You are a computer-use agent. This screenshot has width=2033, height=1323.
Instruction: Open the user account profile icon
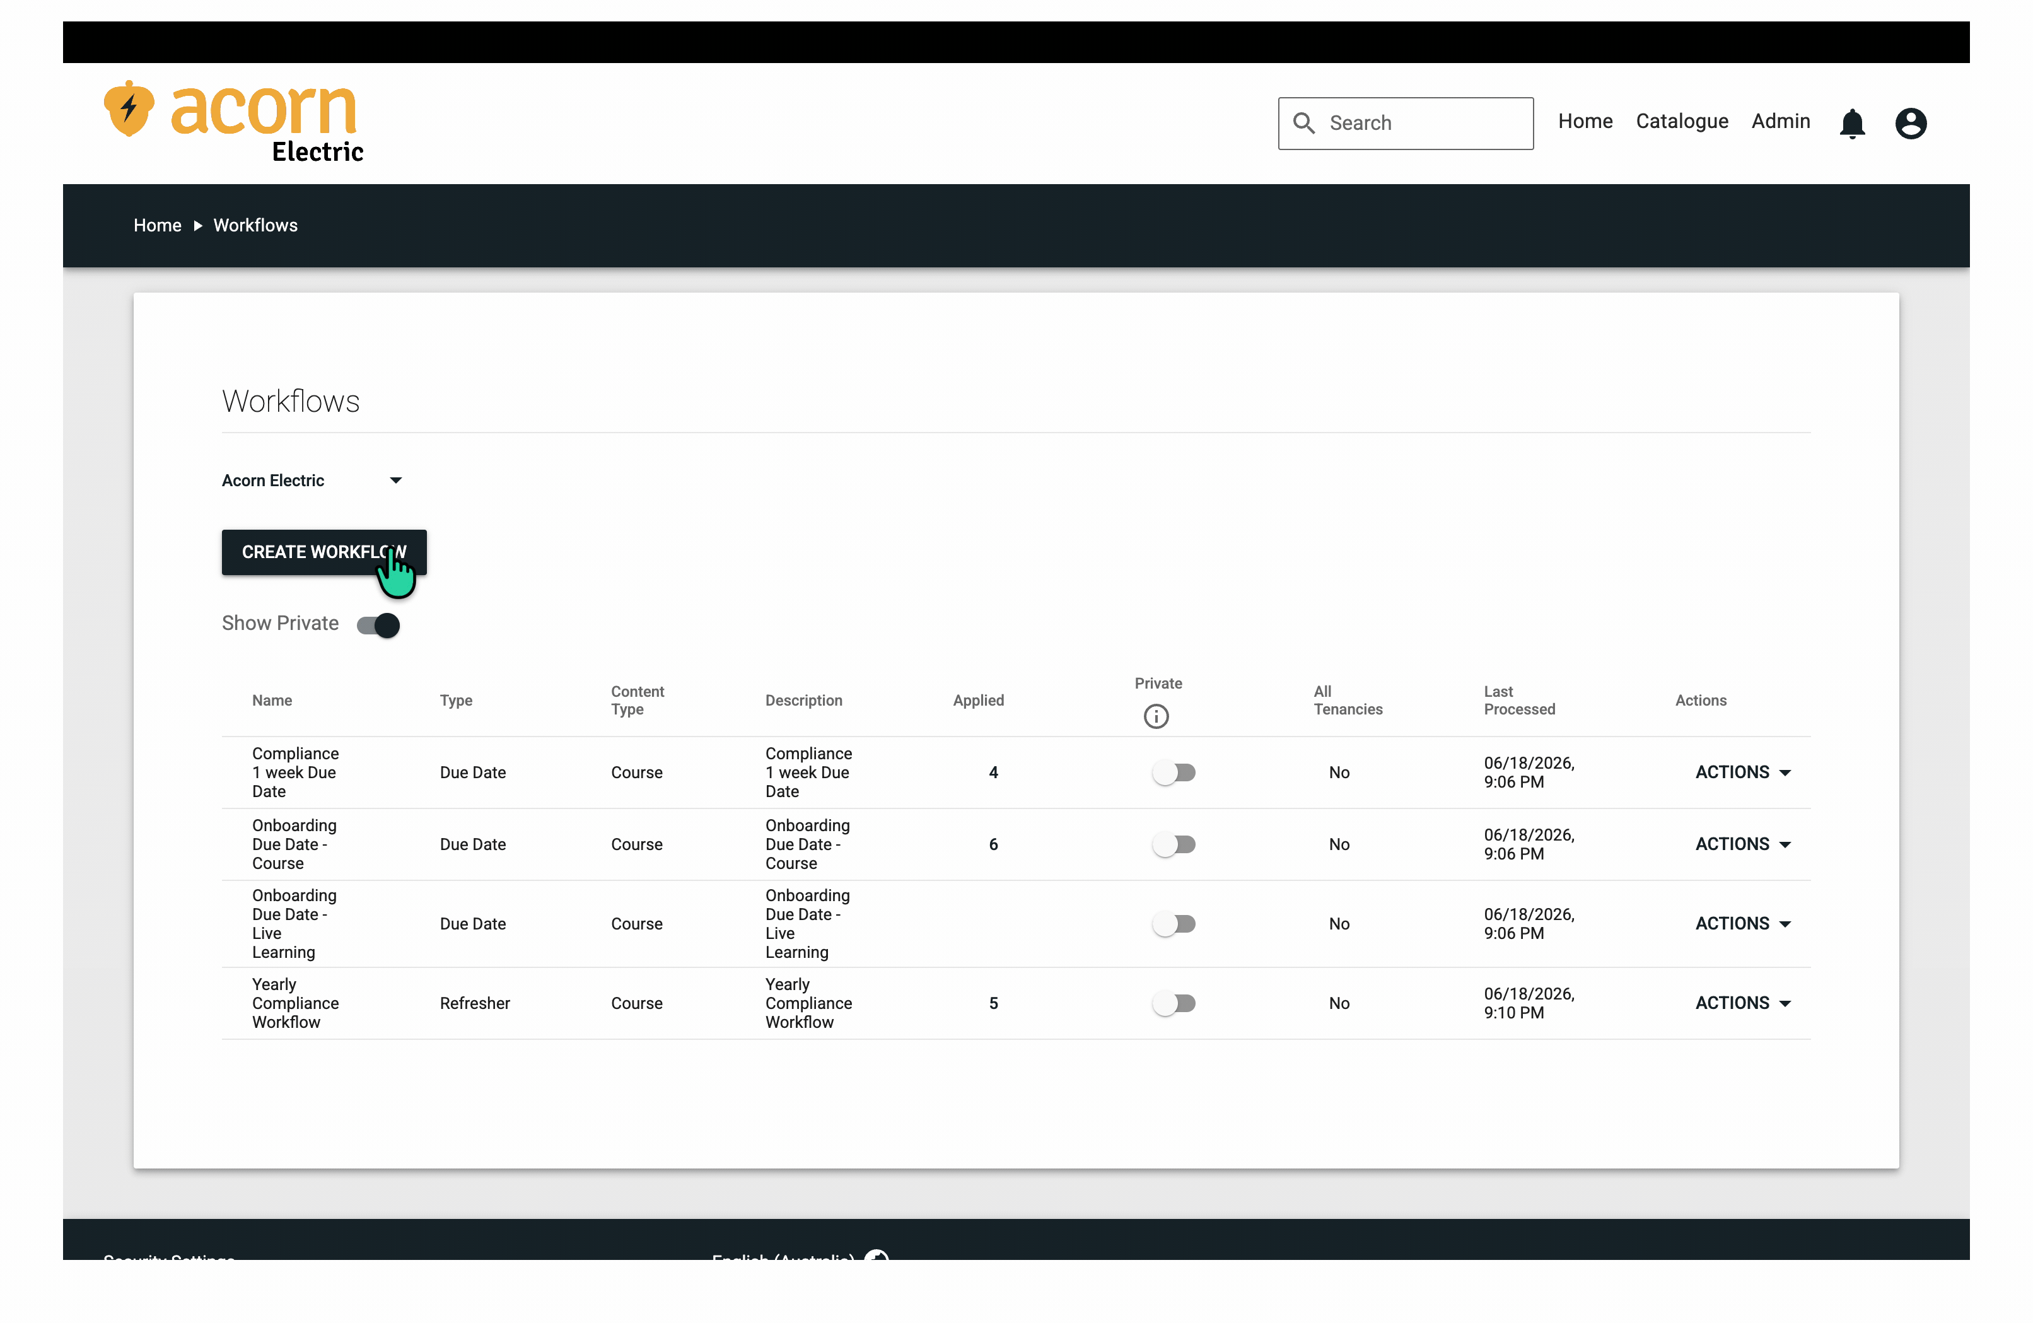pos(1910,123)
